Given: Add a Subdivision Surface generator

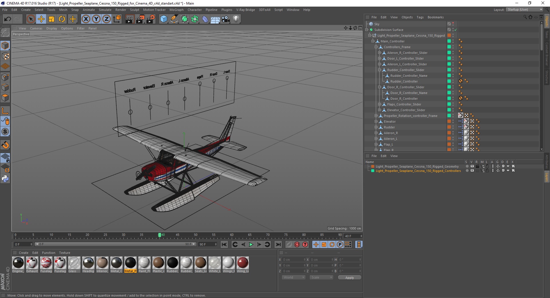Looking at the screenshot, I should click(x=184, y=19).
